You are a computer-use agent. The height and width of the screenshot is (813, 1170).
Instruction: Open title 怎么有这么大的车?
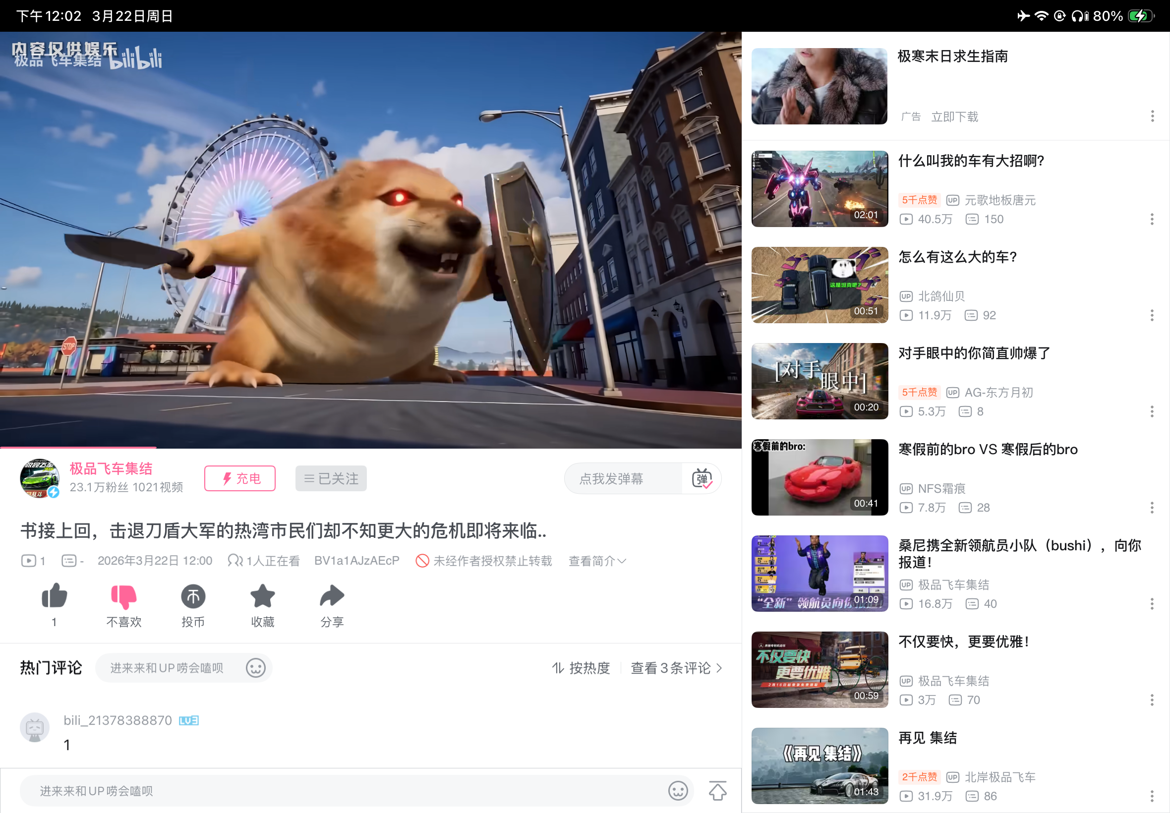958,257
